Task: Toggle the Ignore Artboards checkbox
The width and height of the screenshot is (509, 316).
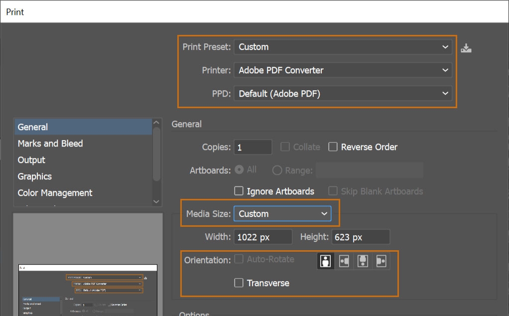Action: (x=239, y=191)
